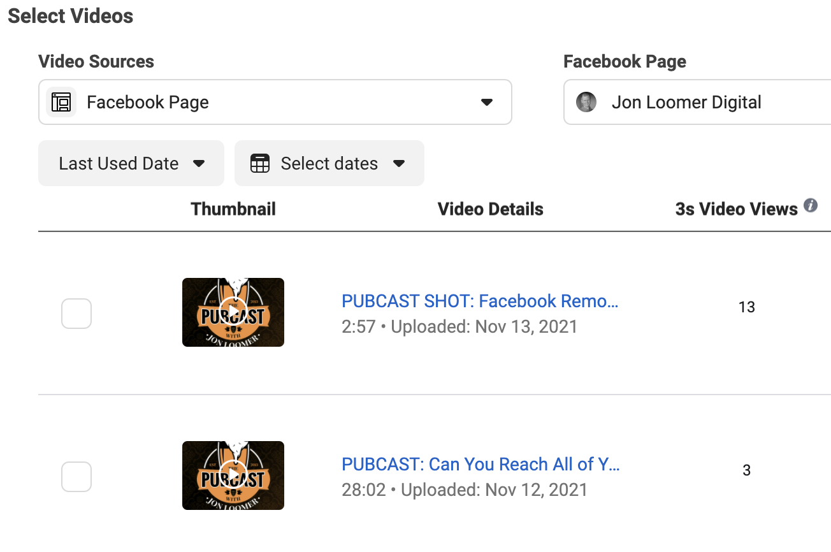
Task: Open PUBCAST SHOT: Facebook Remo… video link
Action: click(481, 301)
